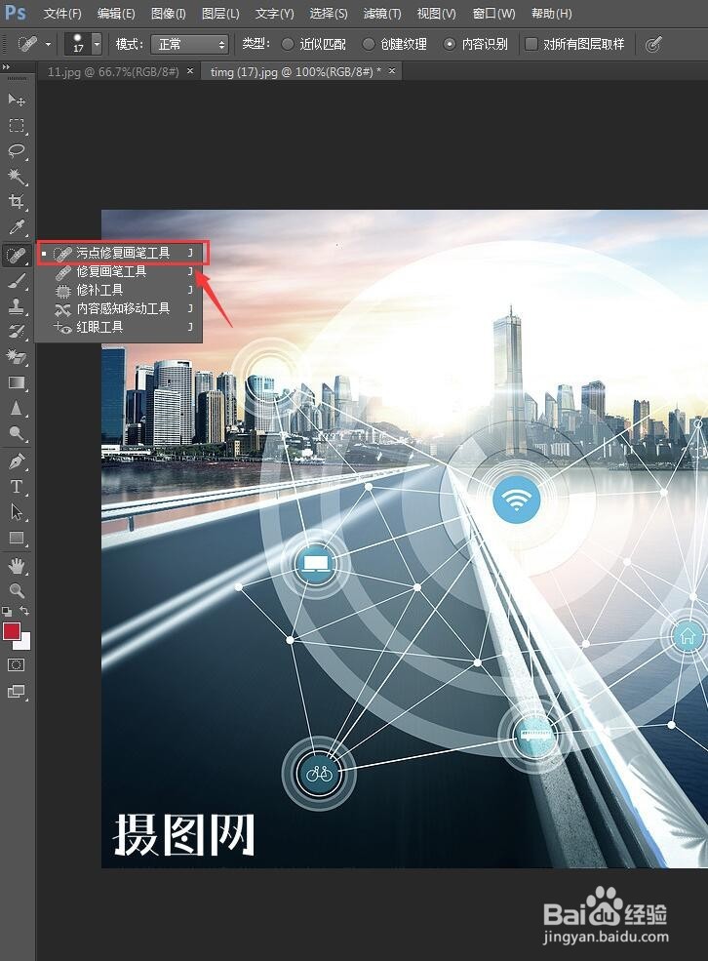This screenshot has width=708, height=961.
Task: Select the History Brush tool
Action: (17, 332)
